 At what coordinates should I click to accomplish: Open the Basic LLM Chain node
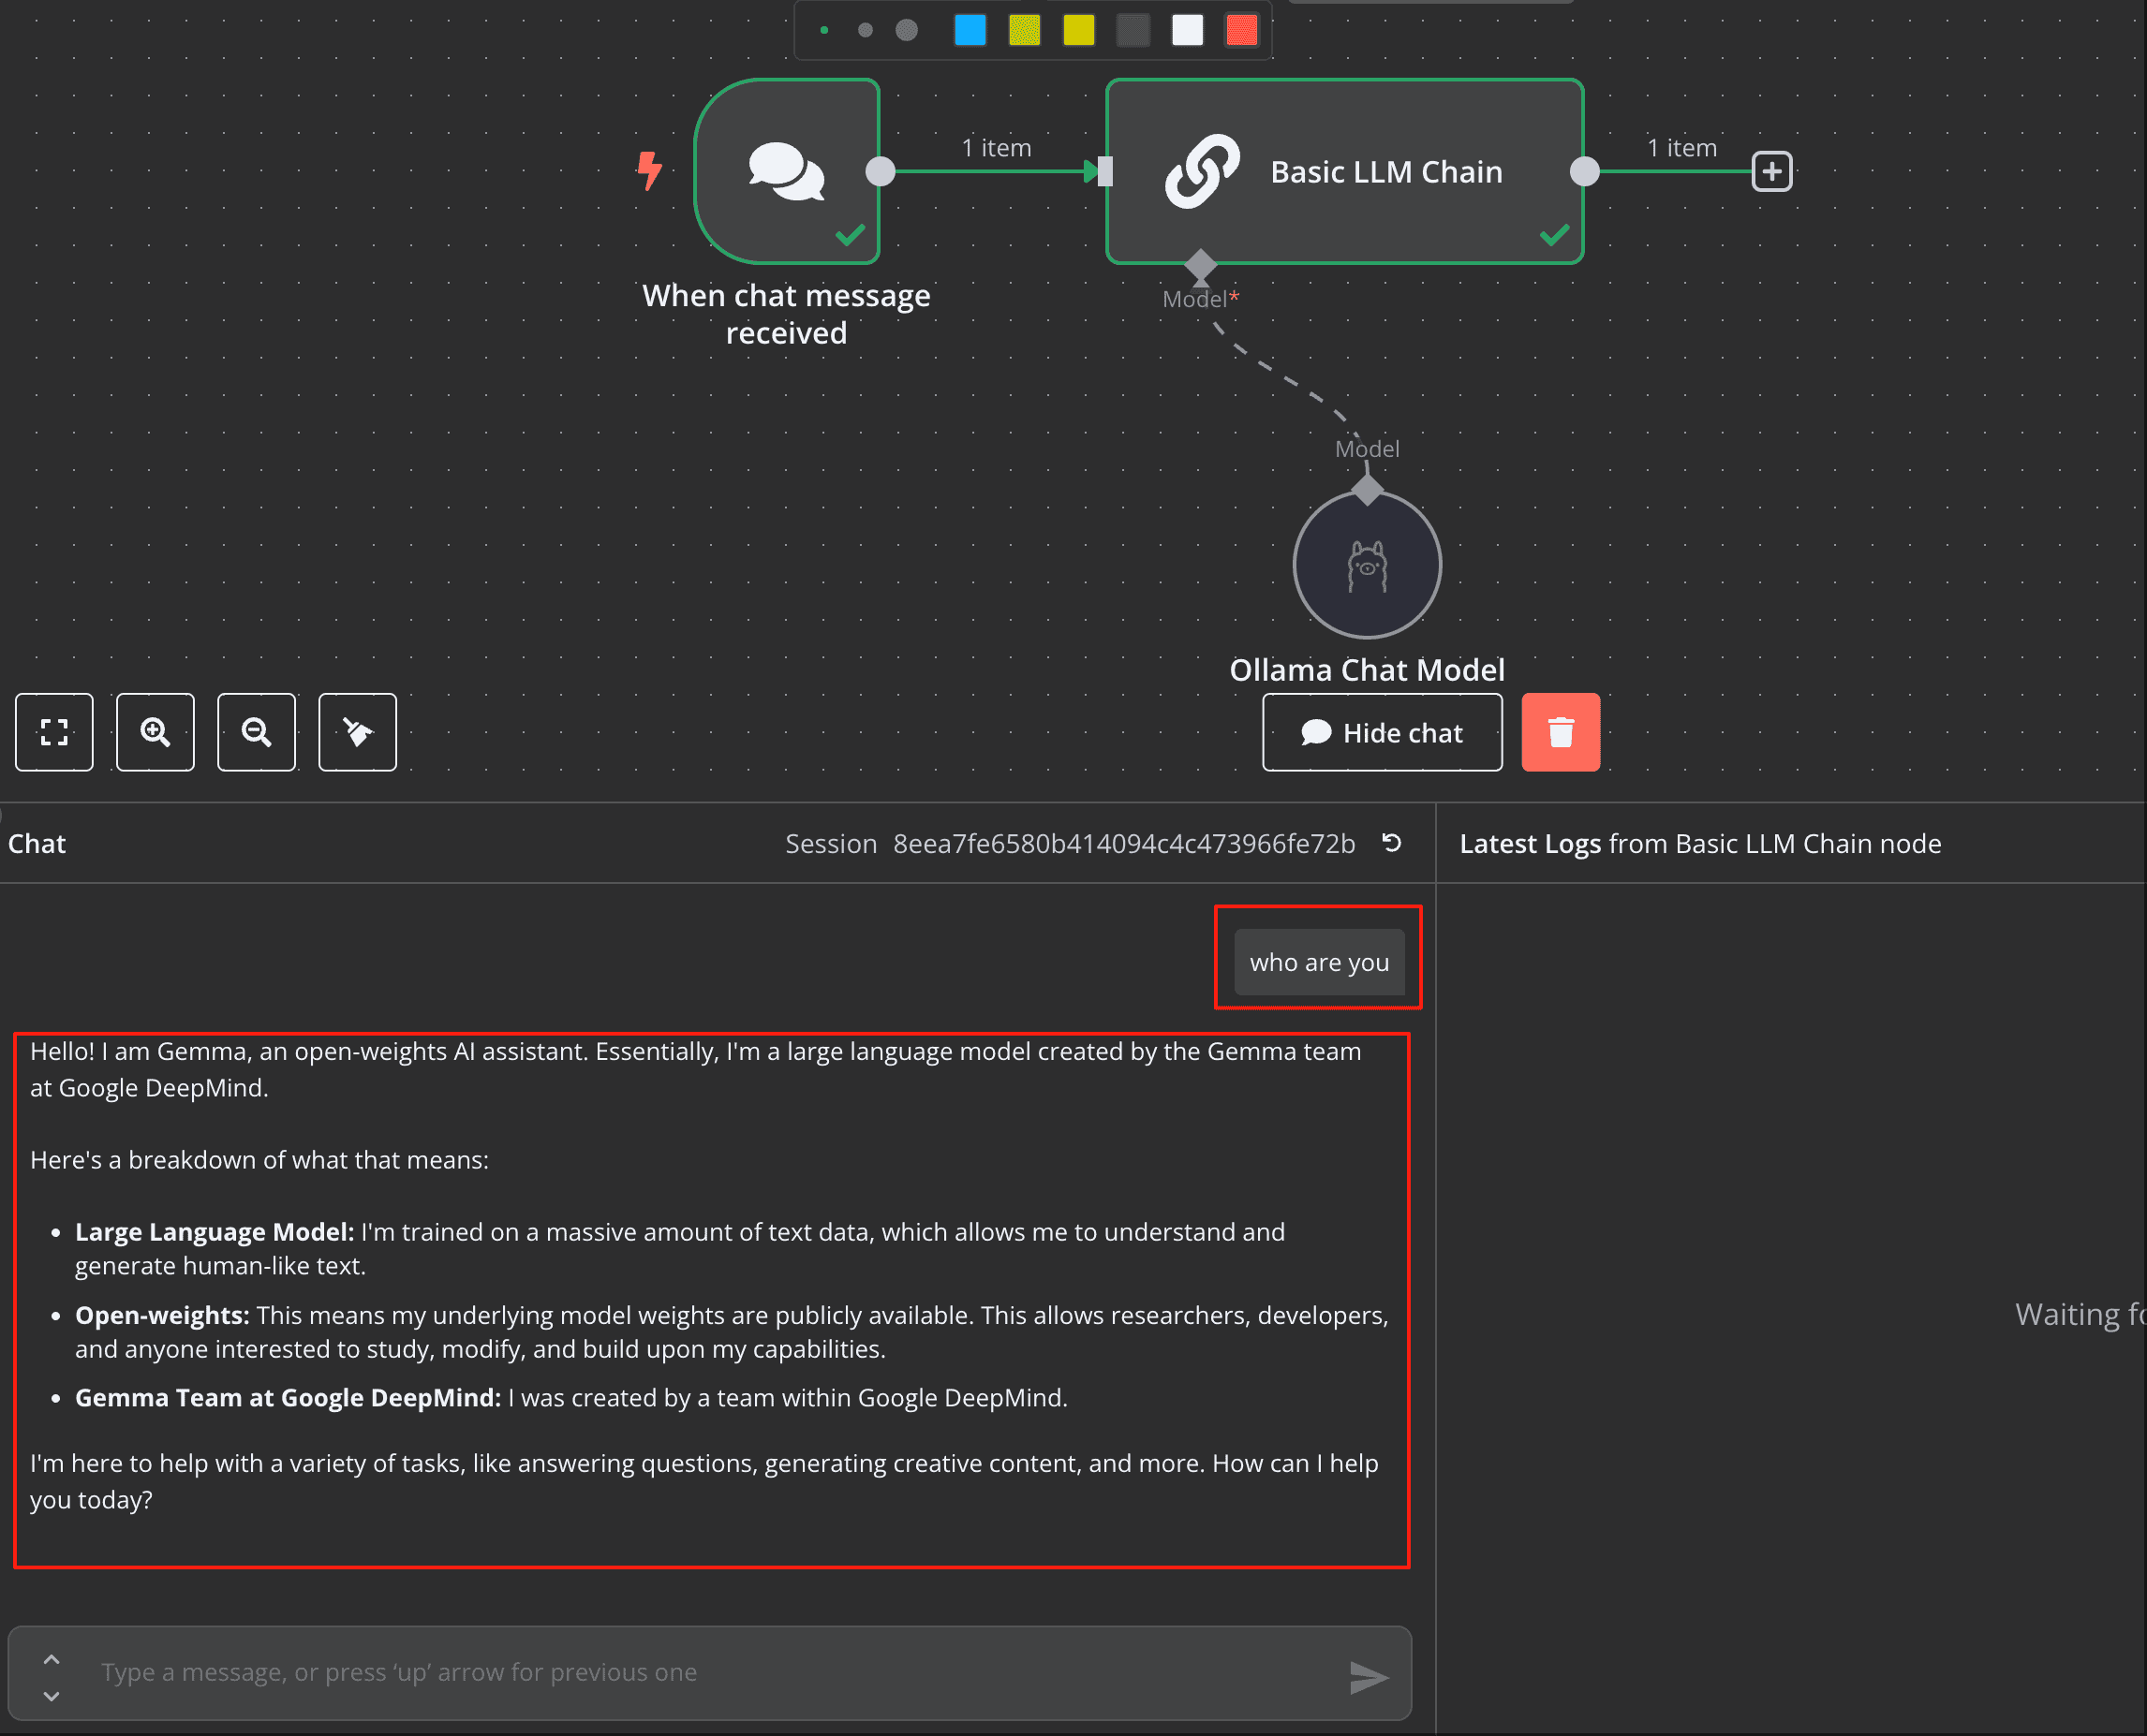[x=1343, y=171]
